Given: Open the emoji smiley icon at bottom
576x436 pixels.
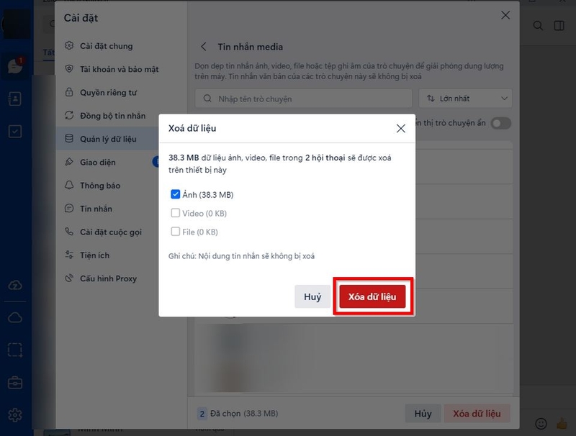Looking at the screenshot, I should (541, 424).
